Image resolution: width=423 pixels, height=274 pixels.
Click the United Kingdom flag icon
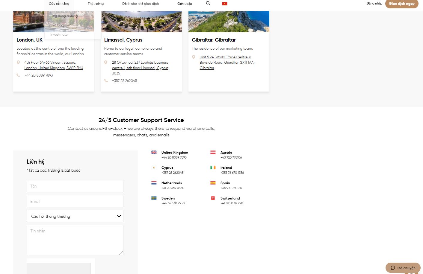[x=154, y=152]
